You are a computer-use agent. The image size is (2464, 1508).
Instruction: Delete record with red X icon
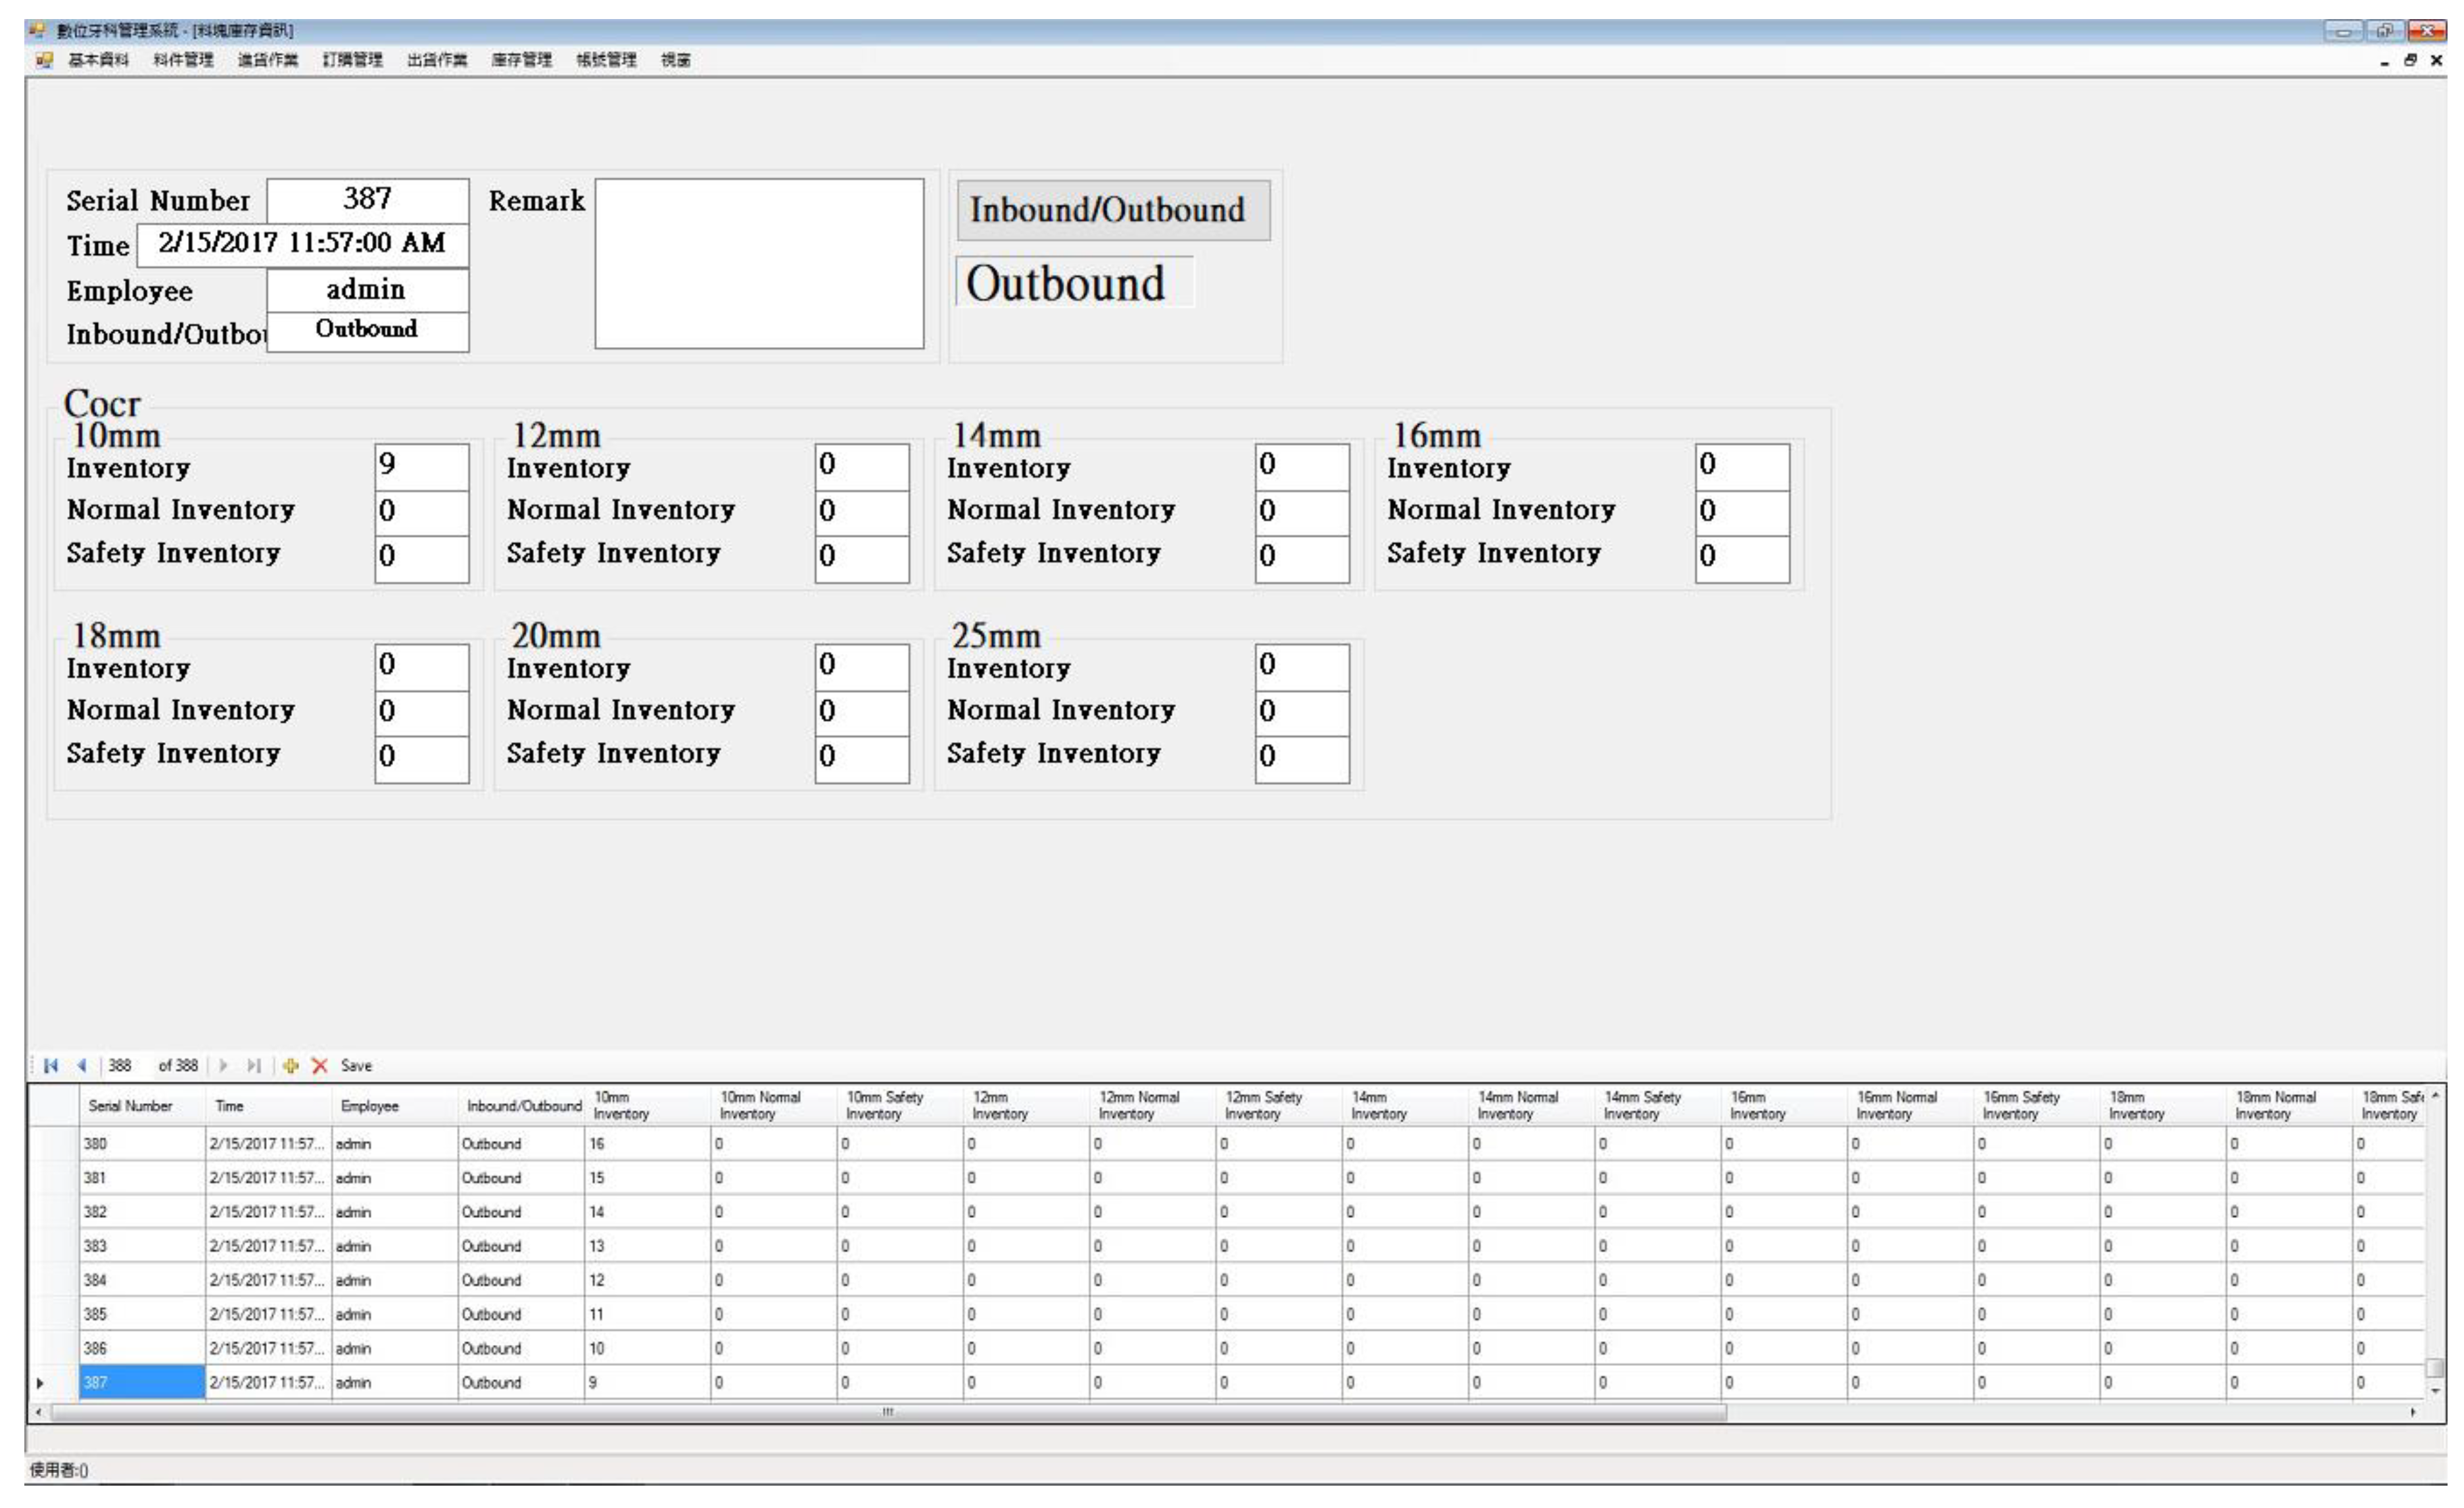point(320,1066)
